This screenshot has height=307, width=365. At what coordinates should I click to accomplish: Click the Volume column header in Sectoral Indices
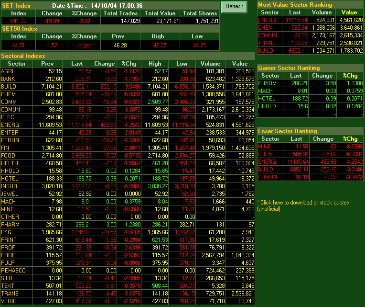point(210,63)
